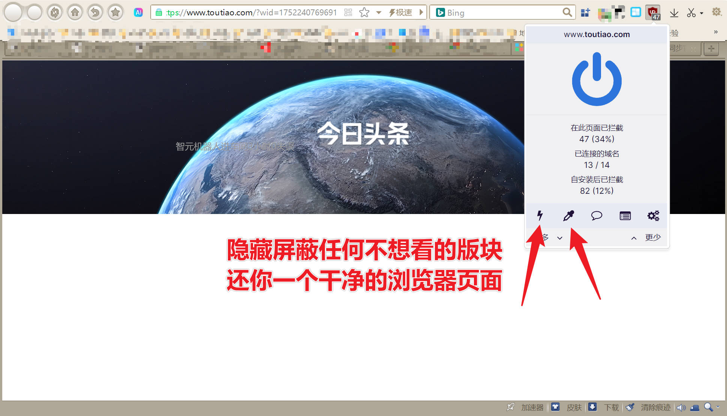727x416 pixels.
Task: Open the element picker eyedropper tool
Action: pos(568,215)
